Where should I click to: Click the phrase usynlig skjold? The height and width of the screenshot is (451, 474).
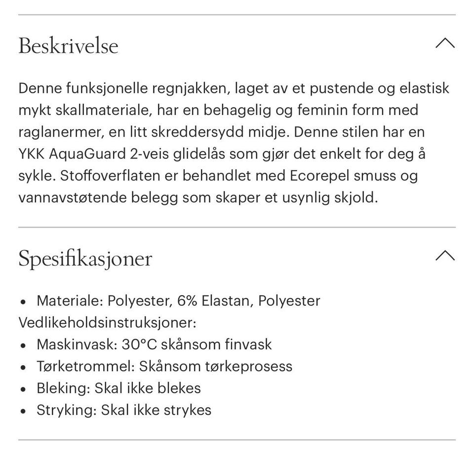[x=330, y=198]
